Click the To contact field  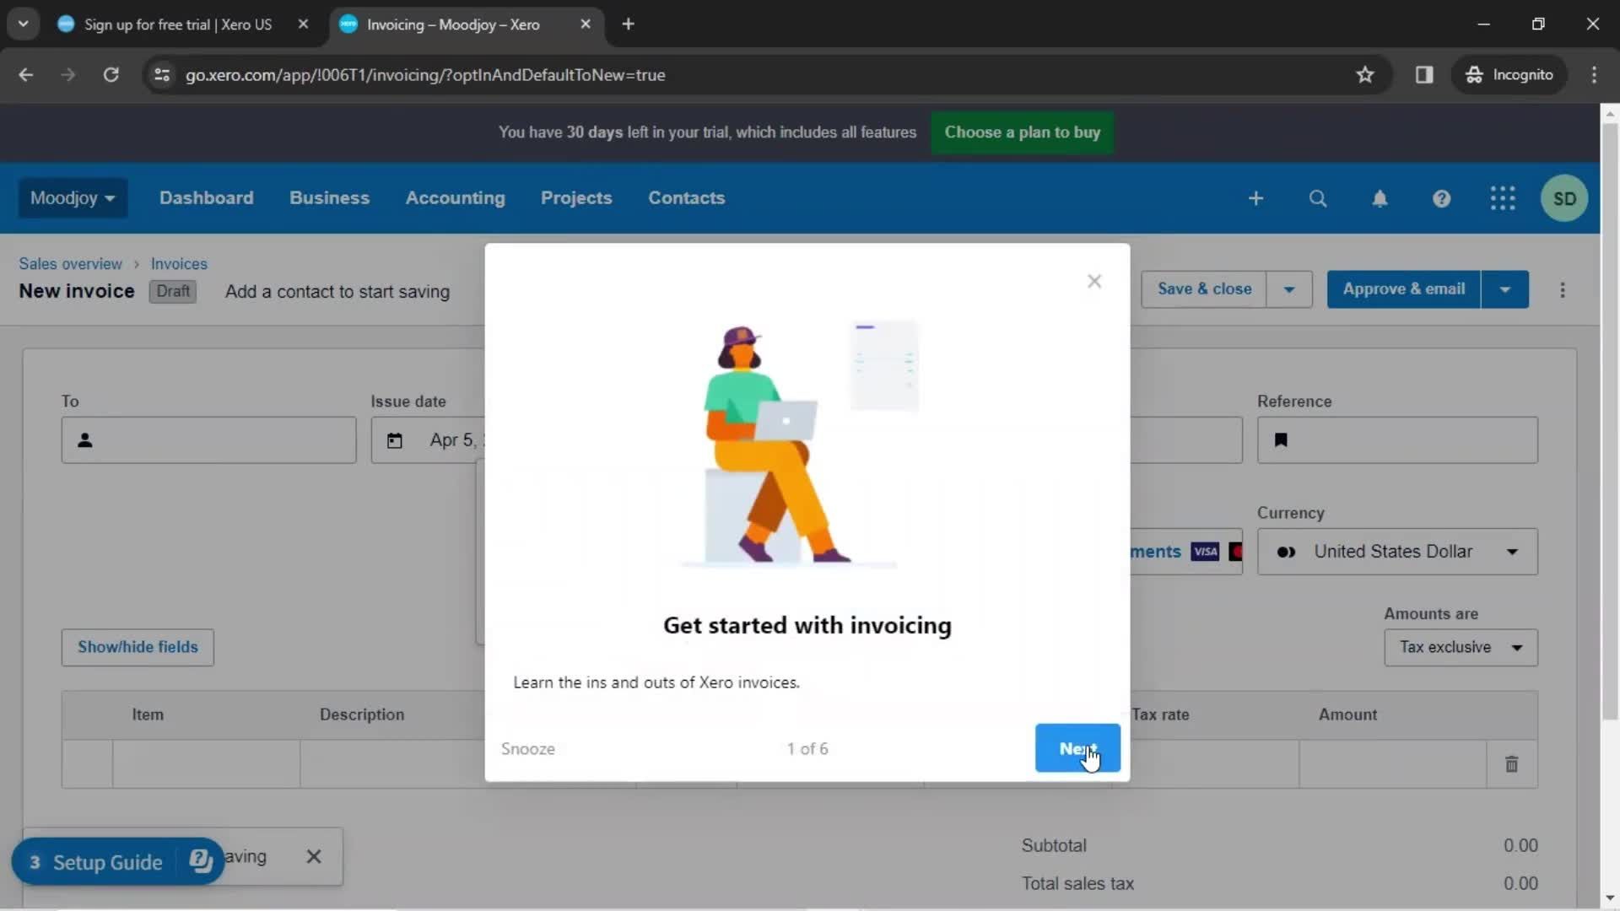point(208,440)
